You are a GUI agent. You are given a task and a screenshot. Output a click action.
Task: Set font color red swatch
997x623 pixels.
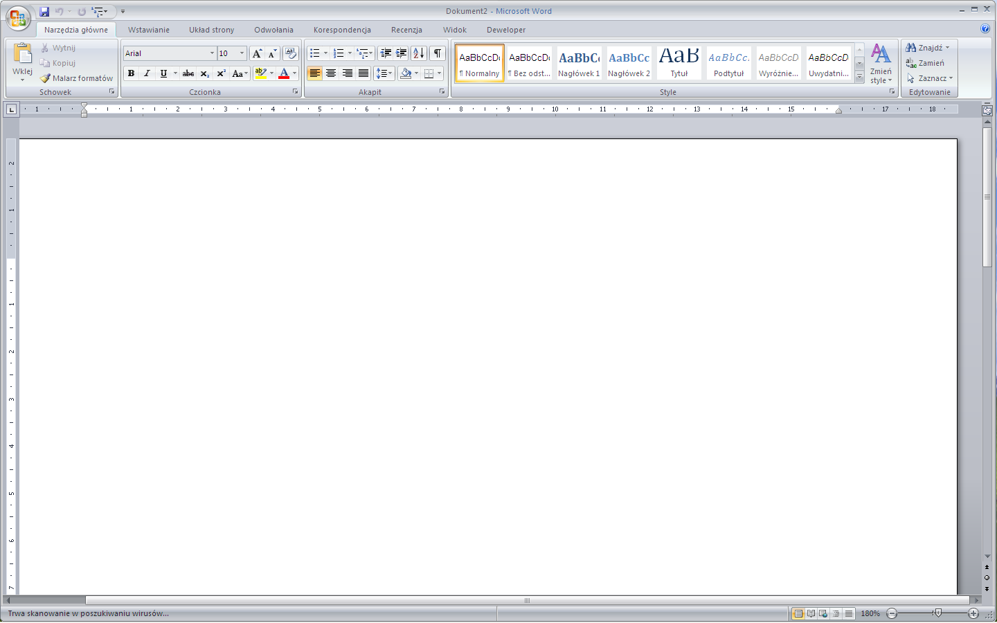pos(284,73)
